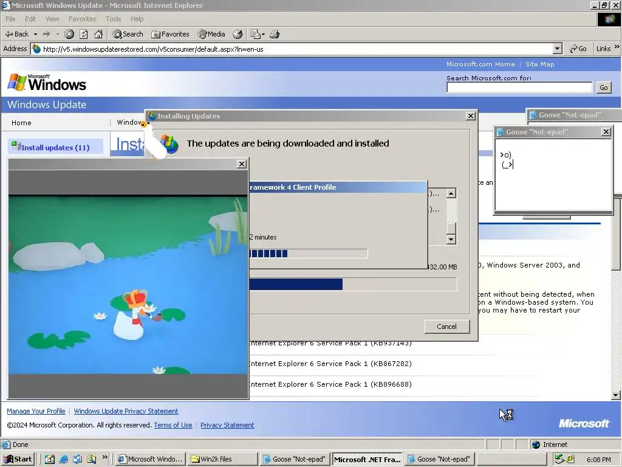Image resolution: width=622 pixels, height=467 pixels.
Task: Click the system tray icon beside the clock
Action: [571, 459]
